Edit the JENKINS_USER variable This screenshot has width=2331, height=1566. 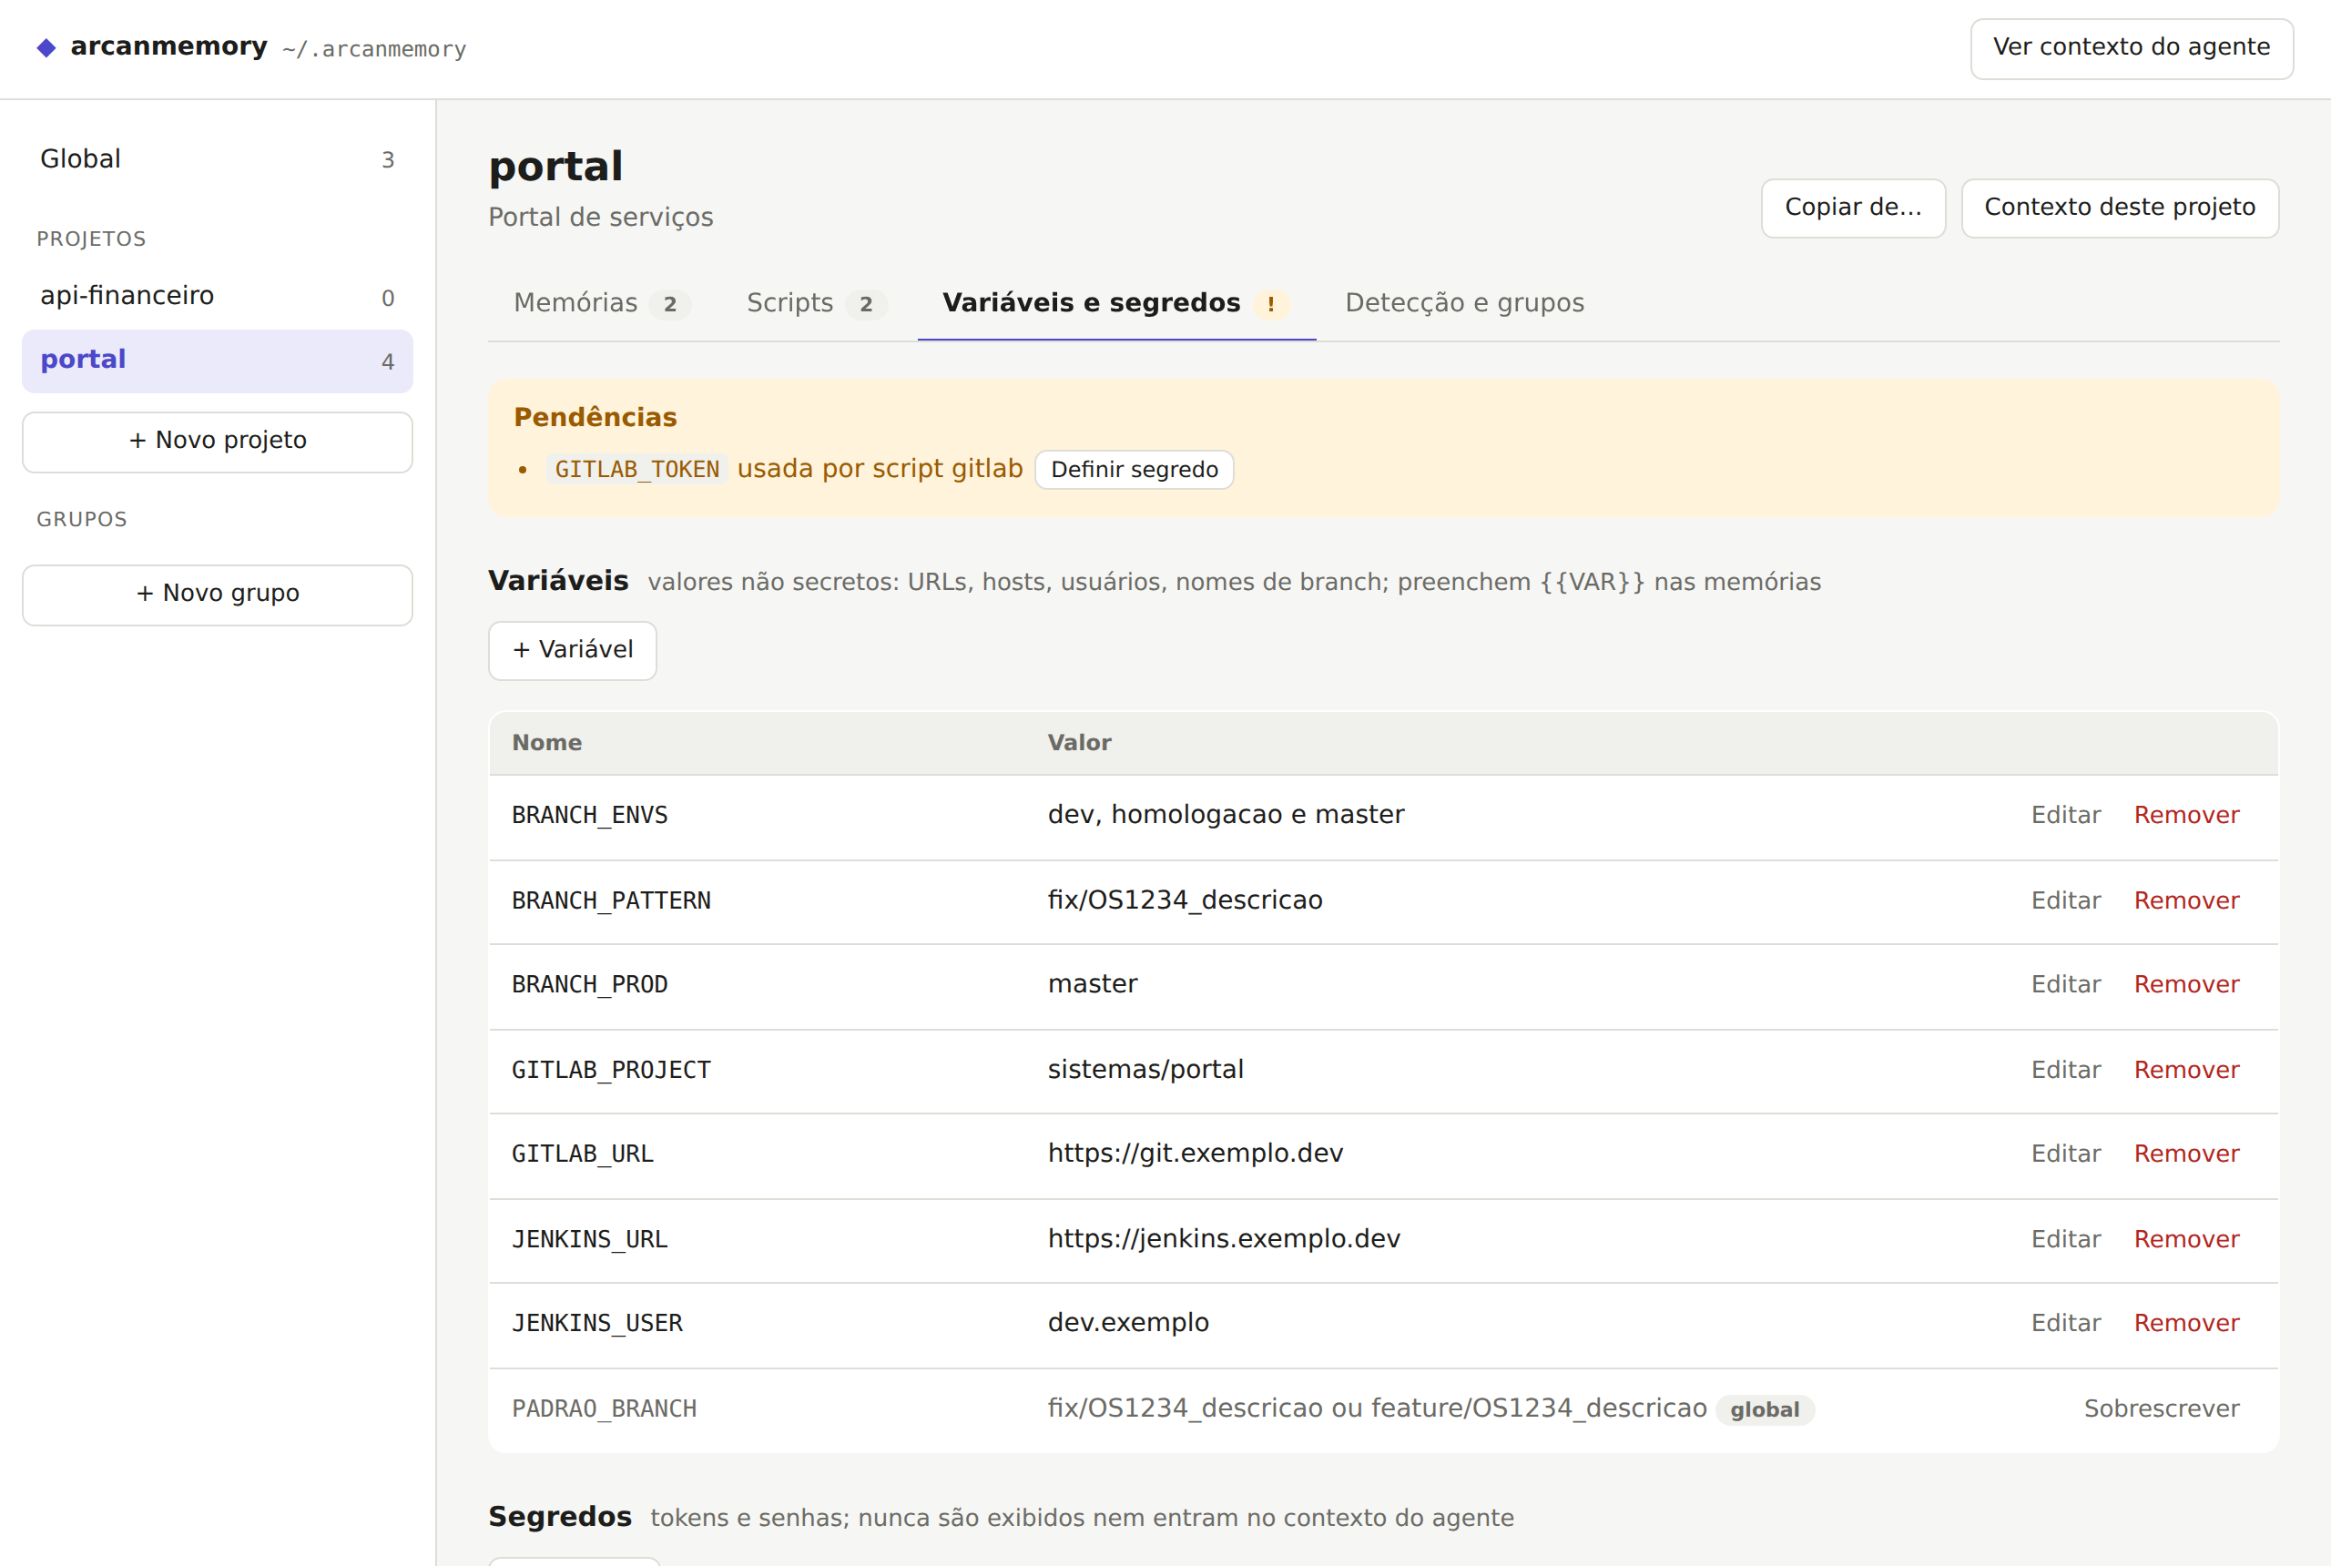2065,1323
